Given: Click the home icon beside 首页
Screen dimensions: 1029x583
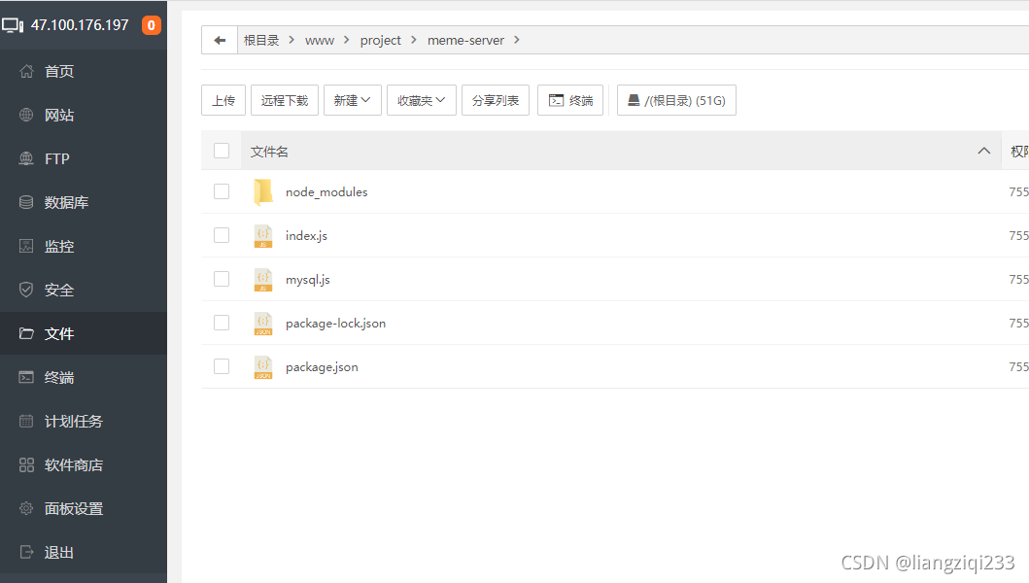Looking at the screenshot, I should tap(26, 71).
